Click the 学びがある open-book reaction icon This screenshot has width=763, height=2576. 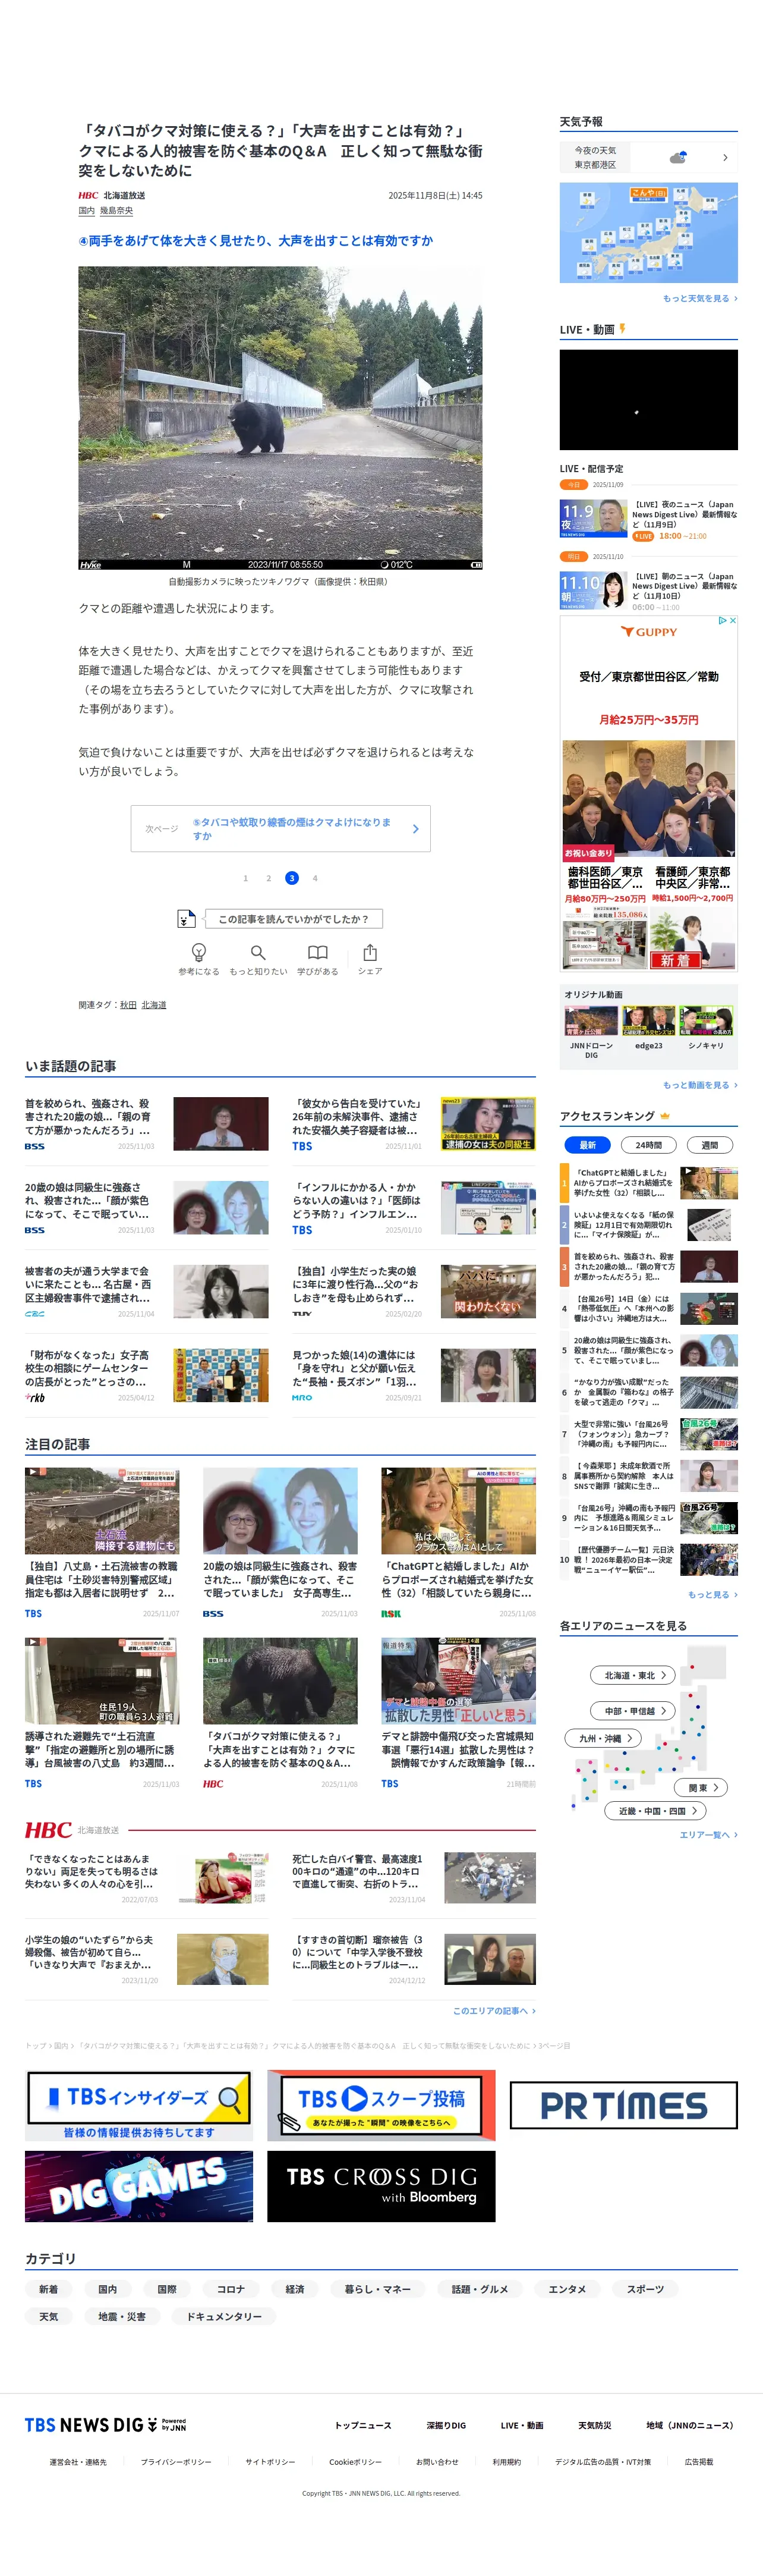317,952
